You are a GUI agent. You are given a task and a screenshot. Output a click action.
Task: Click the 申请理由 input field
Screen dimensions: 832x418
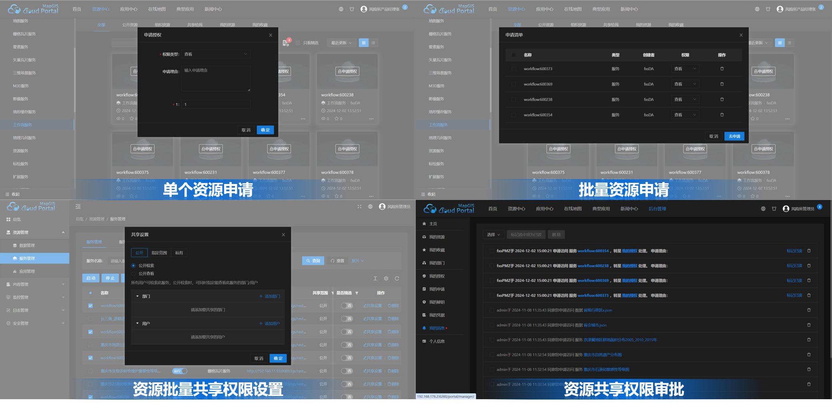216,78
